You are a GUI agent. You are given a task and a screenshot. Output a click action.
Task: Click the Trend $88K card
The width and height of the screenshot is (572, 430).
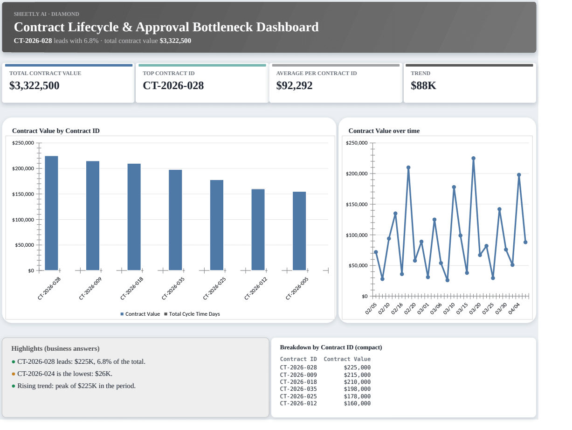click(x=469, y=83)
